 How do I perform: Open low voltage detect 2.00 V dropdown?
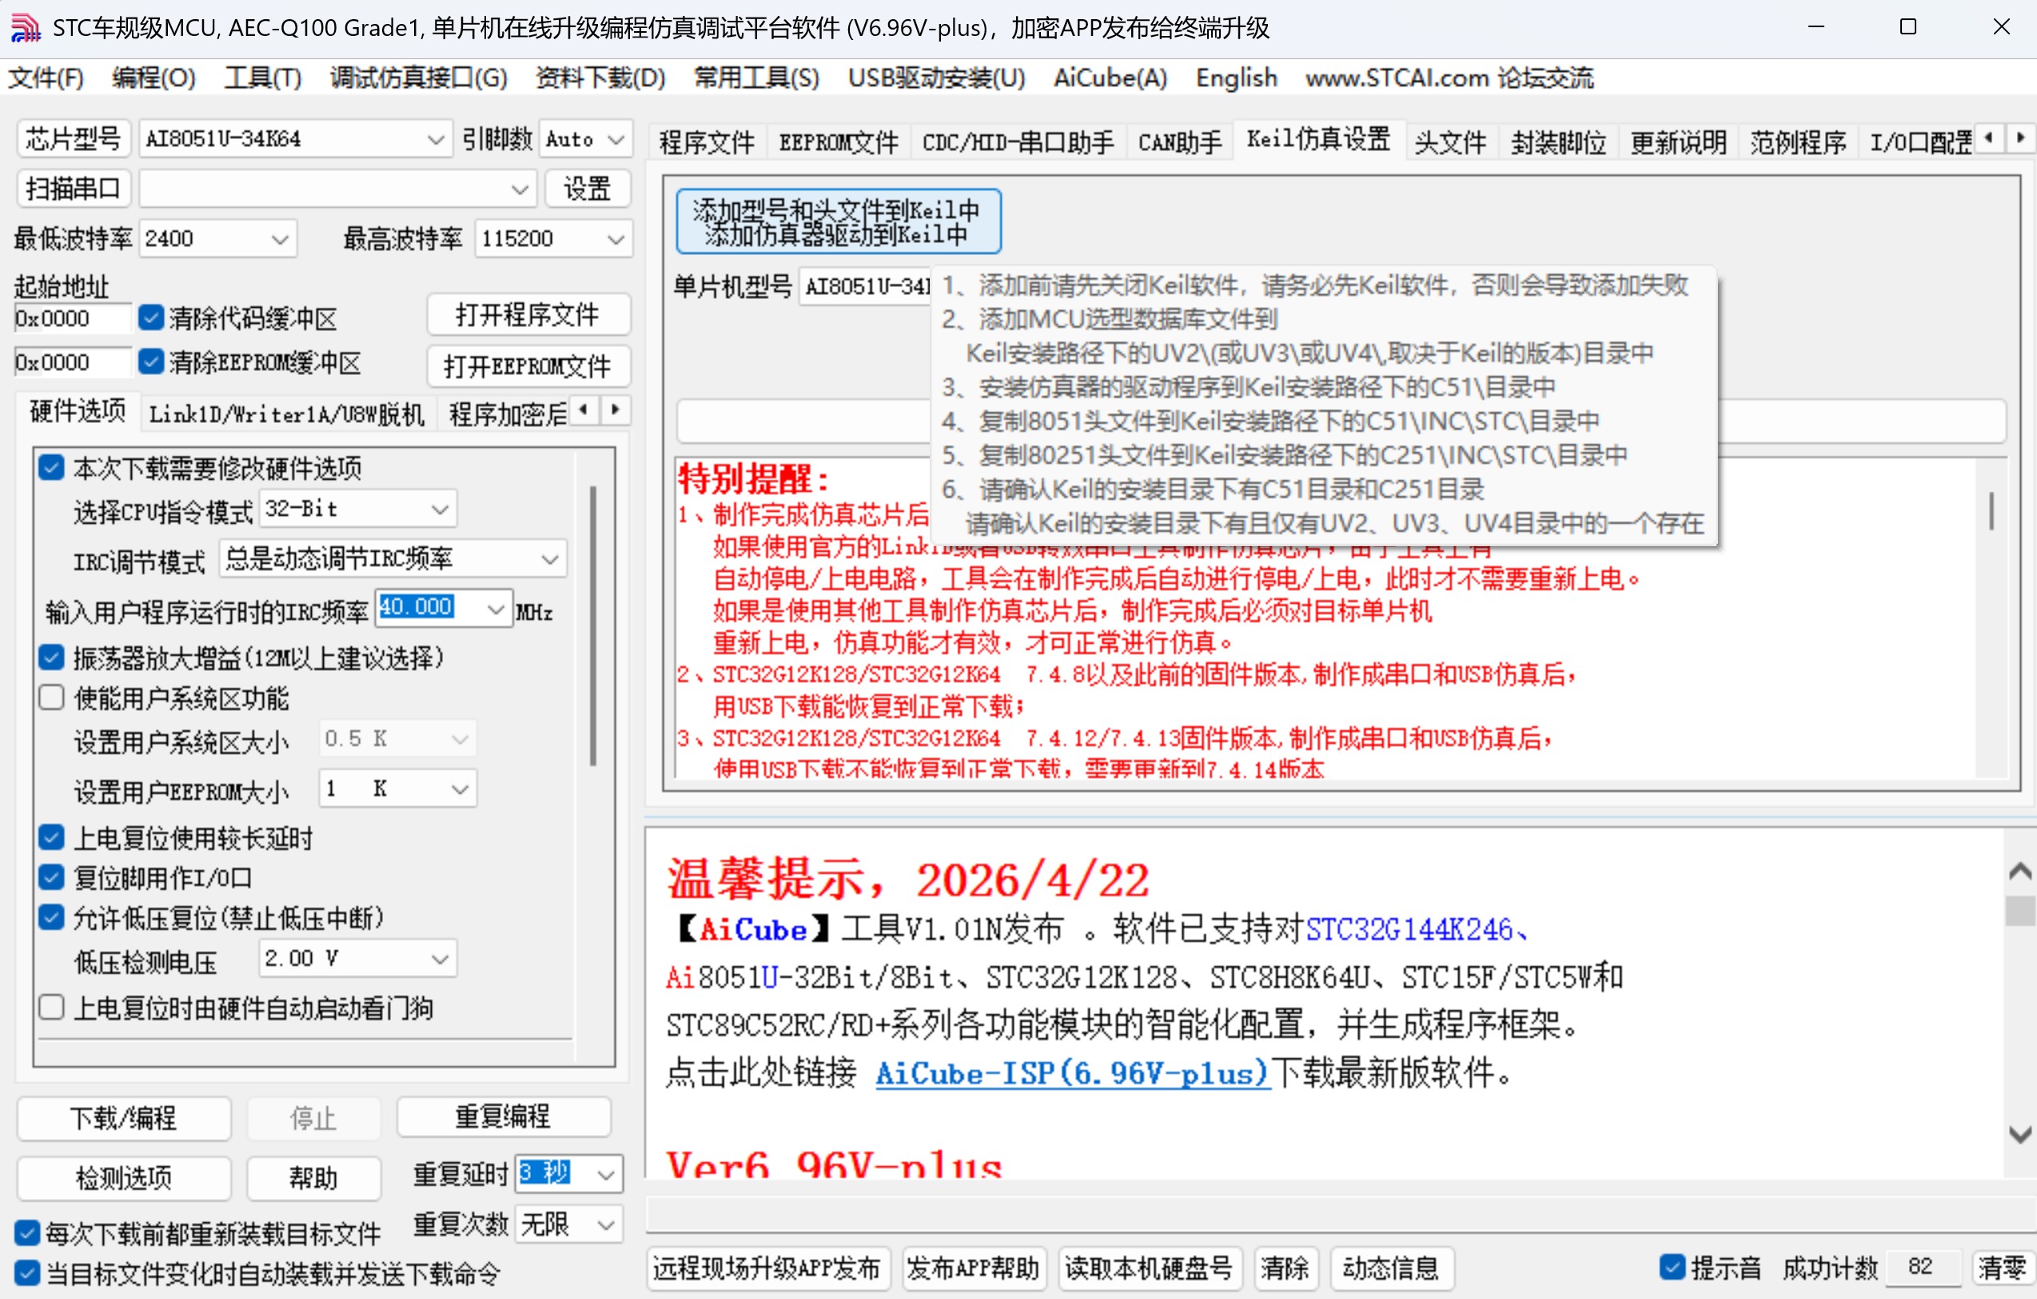click(358, 958)
